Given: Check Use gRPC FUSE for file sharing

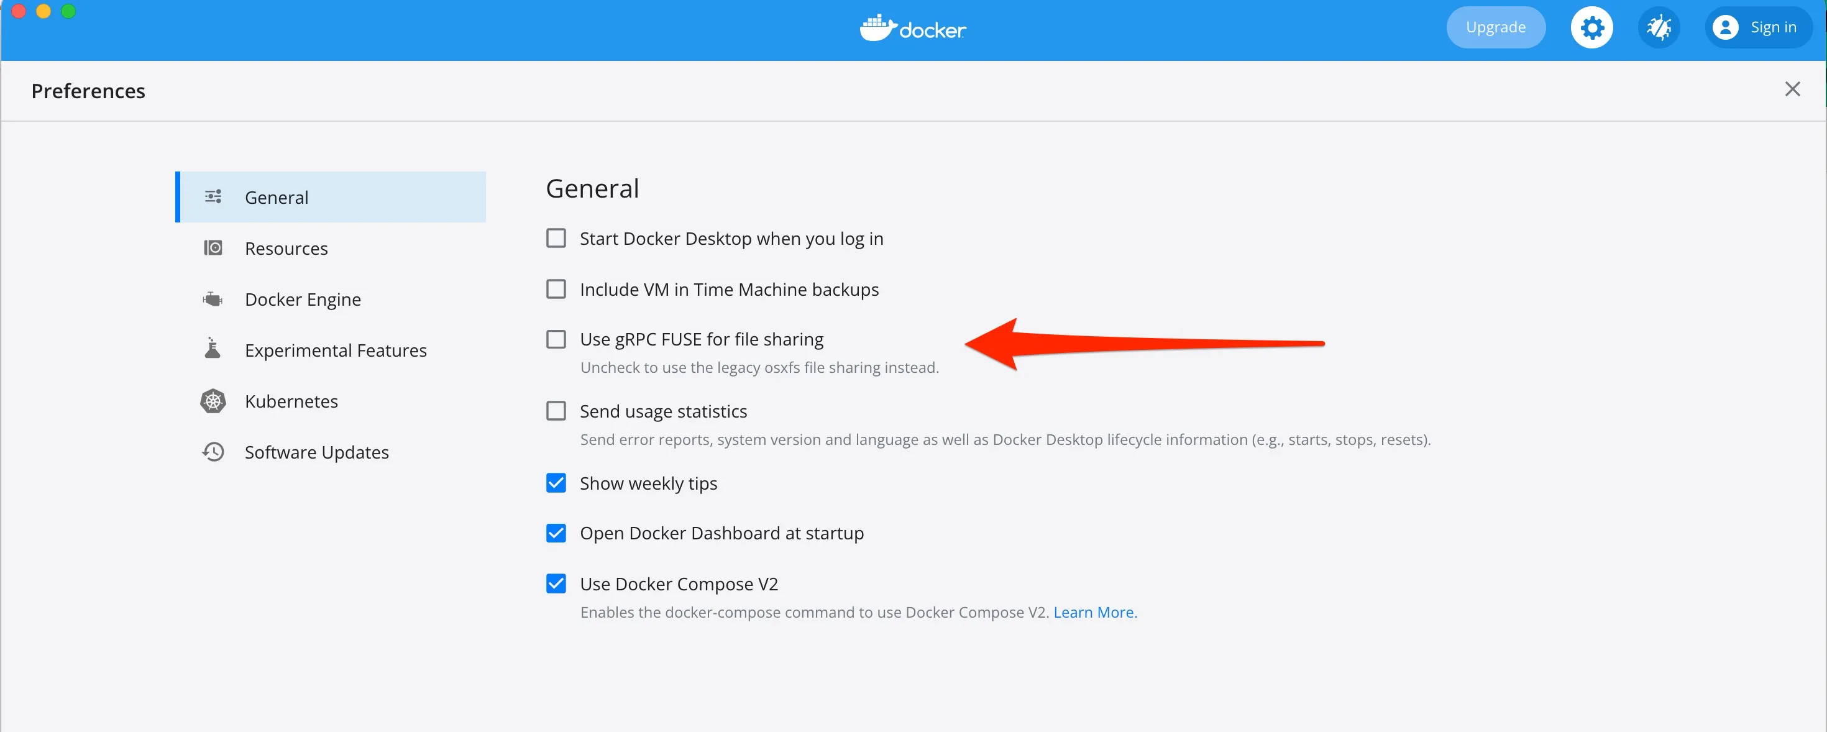Looking at the screenshot, I should (x=556, y=340).
